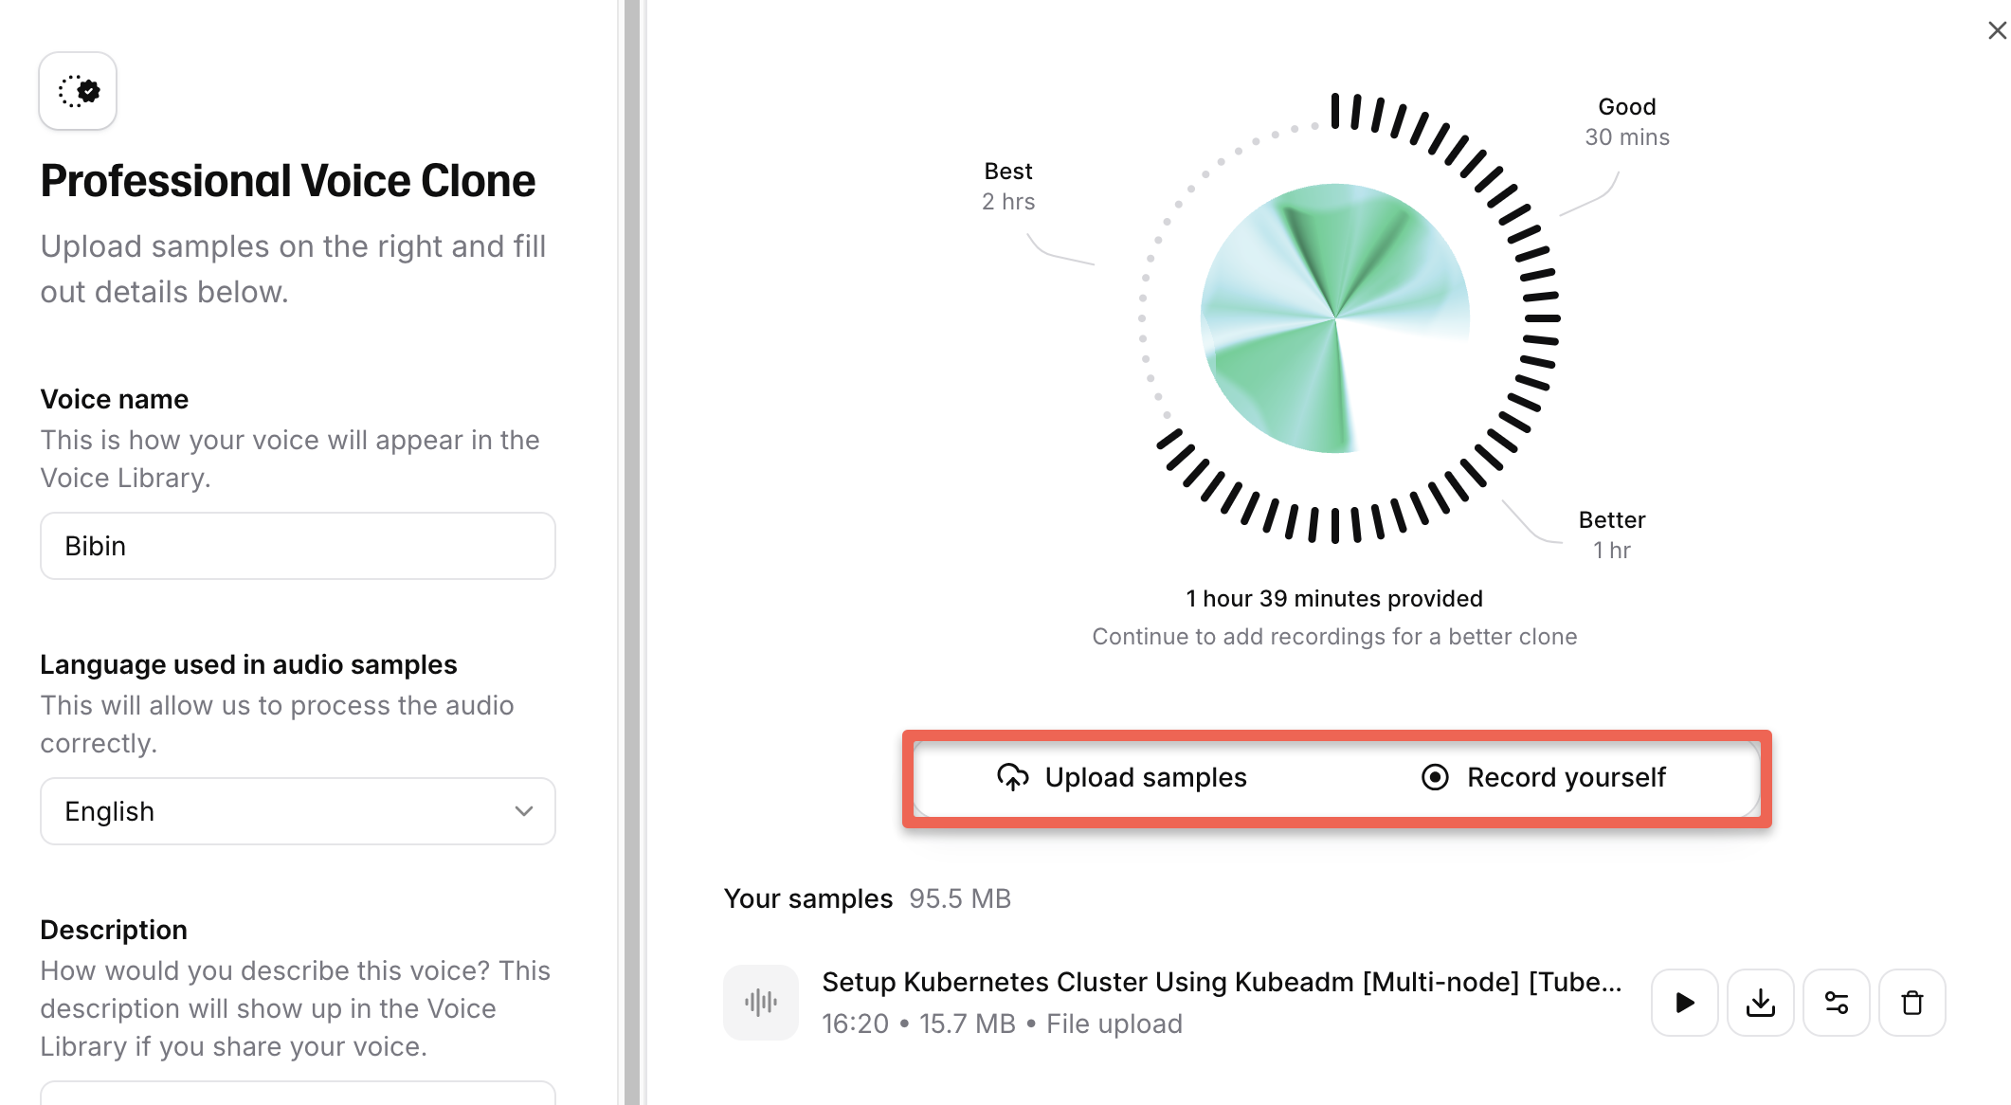Click the green circular progress dial
Viewport: 2011px width, 1105px height.
tap(1334, 318)
